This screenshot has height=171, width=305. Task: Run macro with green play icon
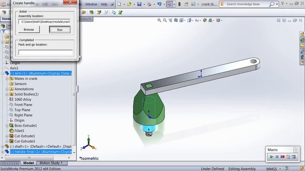272,157
